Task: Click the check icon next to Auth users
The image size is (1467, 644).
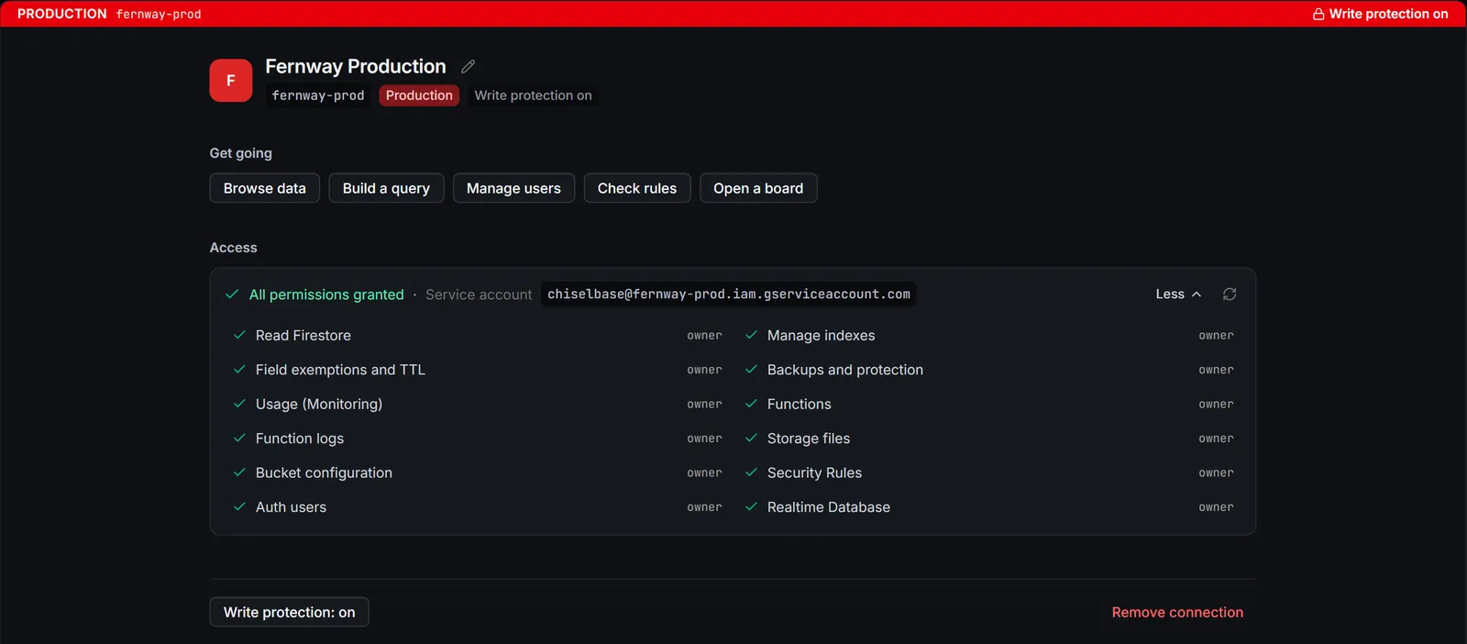Action: point(239,507)
